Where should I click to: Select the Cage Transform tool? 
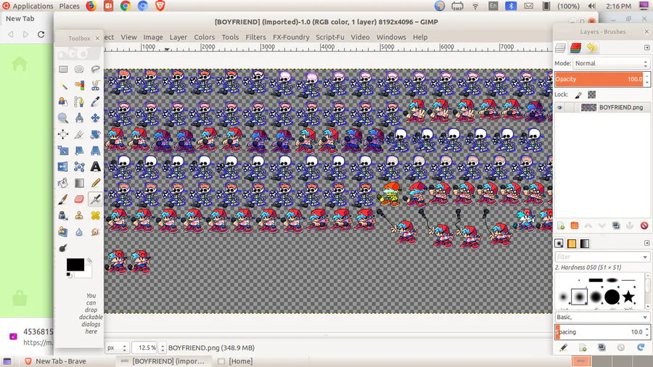tap(79, 166)
